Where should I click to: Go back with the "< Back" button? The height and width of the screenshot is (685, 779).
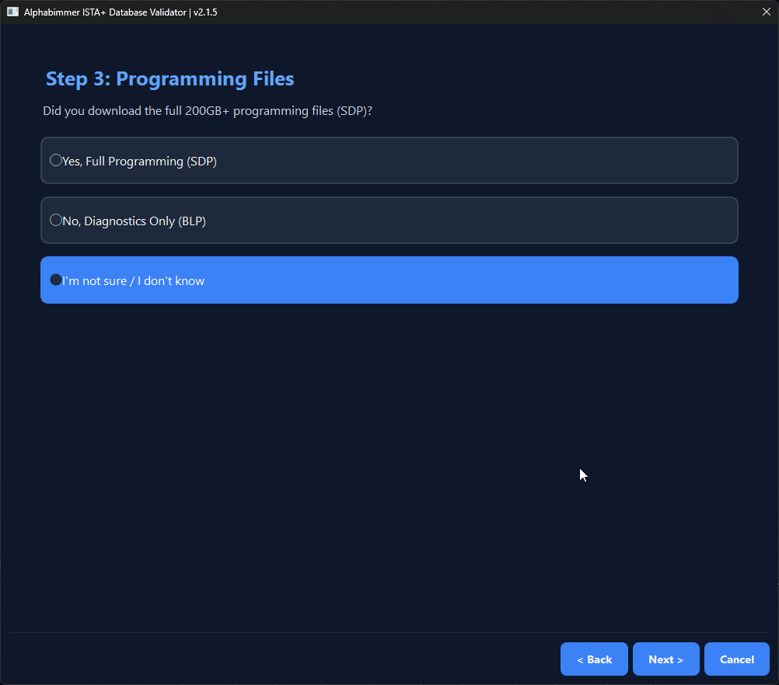pyautogui.click(x=594, y=659)
